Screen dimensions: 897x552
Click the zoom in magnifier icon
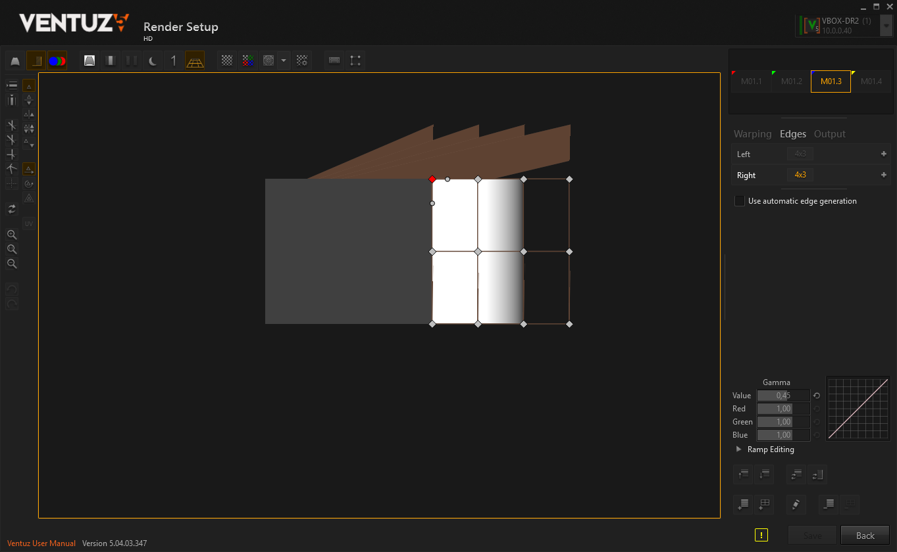click(x=12, y=235)
